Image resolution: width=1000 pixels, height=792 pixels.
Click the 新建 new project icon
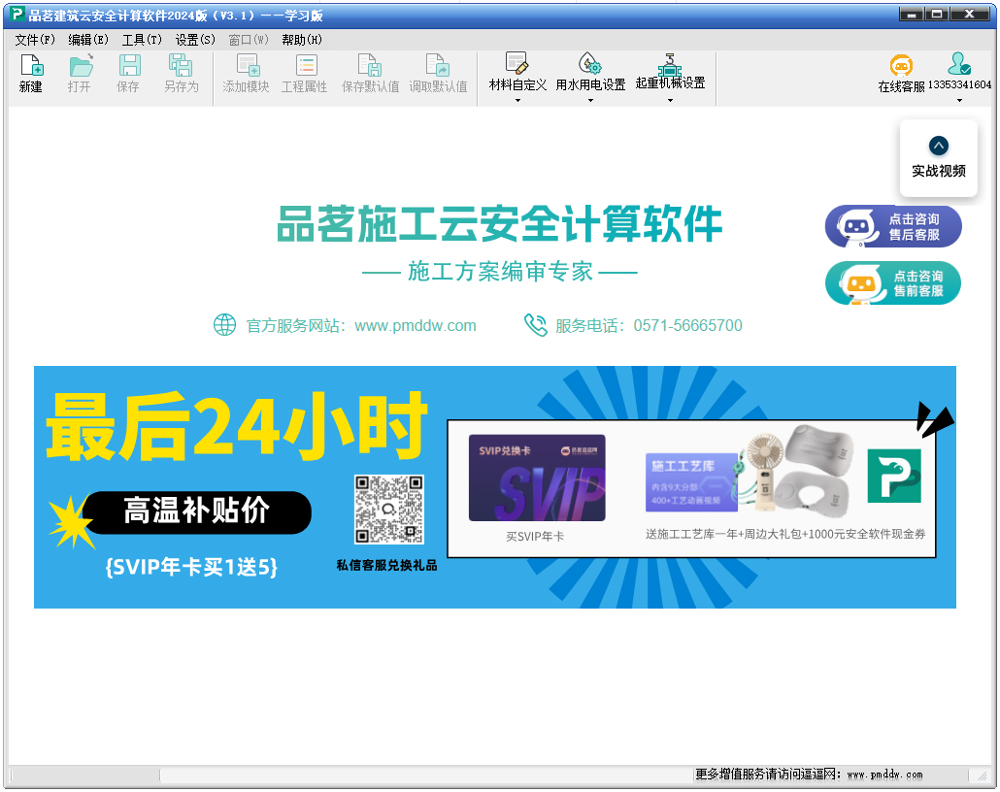point(31,65)
